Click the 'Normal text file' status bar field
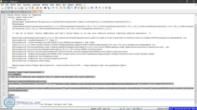 6,109
